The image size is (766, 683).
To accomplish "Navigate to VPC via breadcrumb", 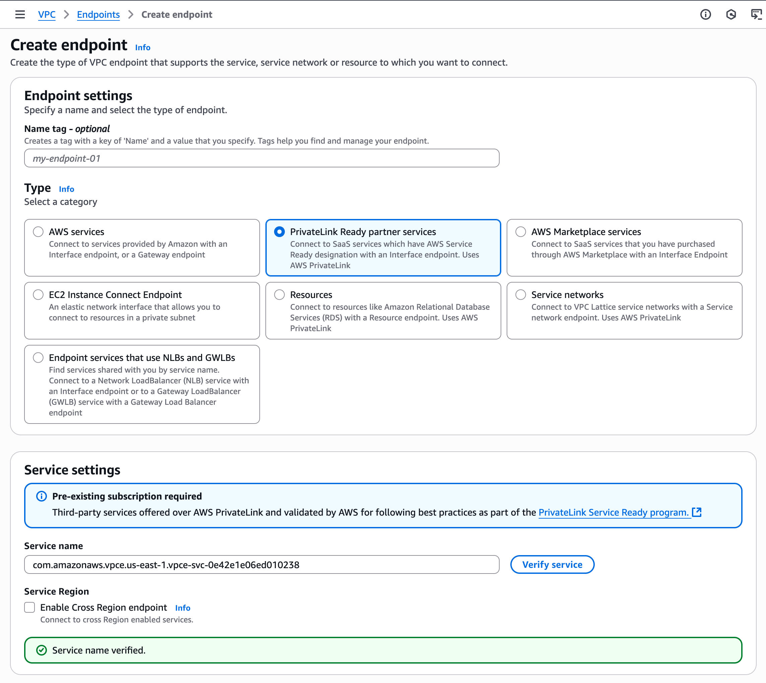I will (47, 15).
